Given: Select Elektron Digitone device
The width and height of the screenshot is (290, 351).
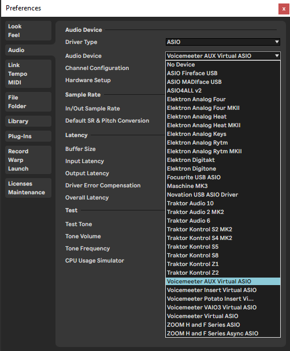Looking at the screenshot, I should click(223, 168).
